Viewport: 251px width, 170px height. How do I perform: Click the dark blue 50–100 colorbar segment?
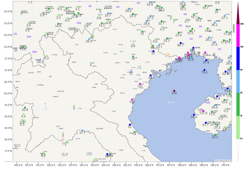coord(238,58)
